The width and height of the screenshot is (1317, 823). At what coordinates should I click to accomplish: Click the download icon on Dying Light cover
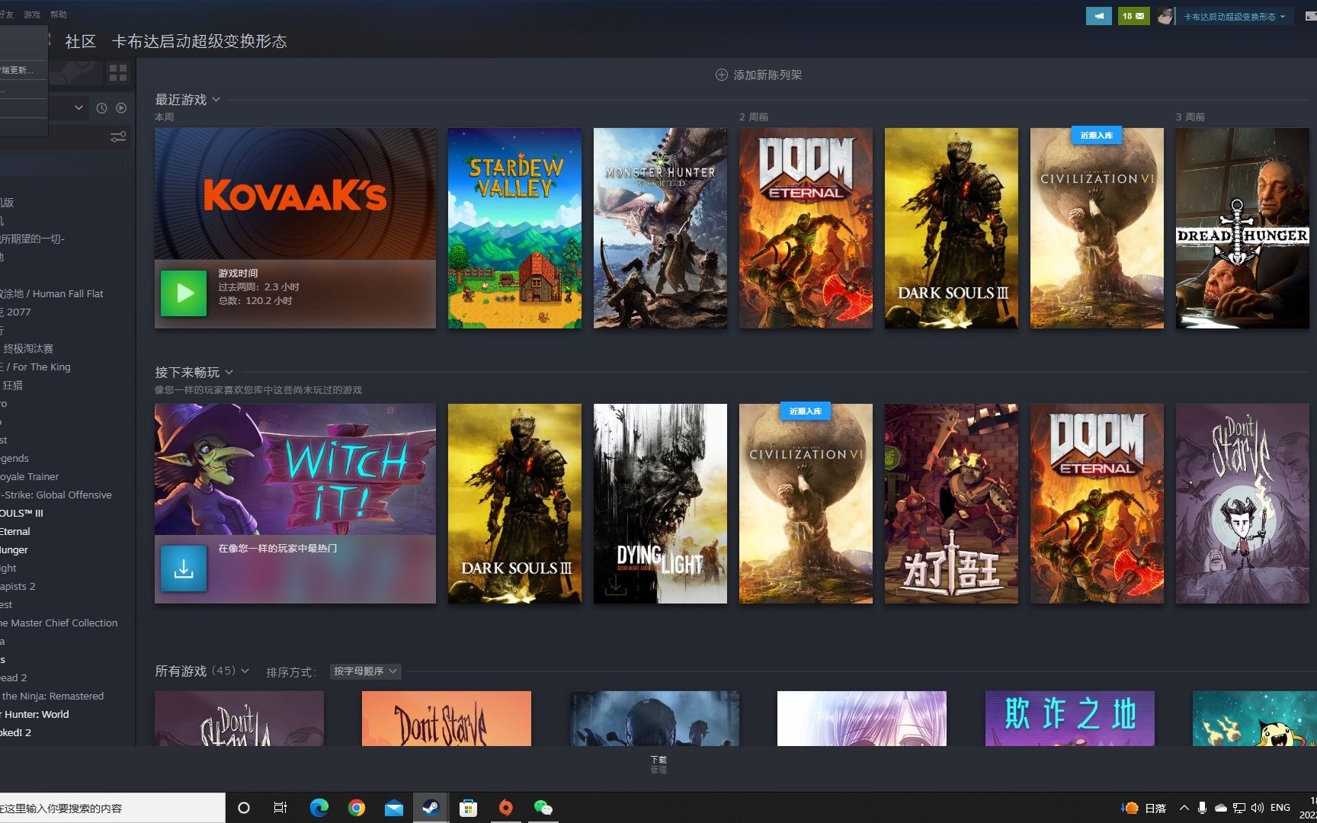point(615,584)
